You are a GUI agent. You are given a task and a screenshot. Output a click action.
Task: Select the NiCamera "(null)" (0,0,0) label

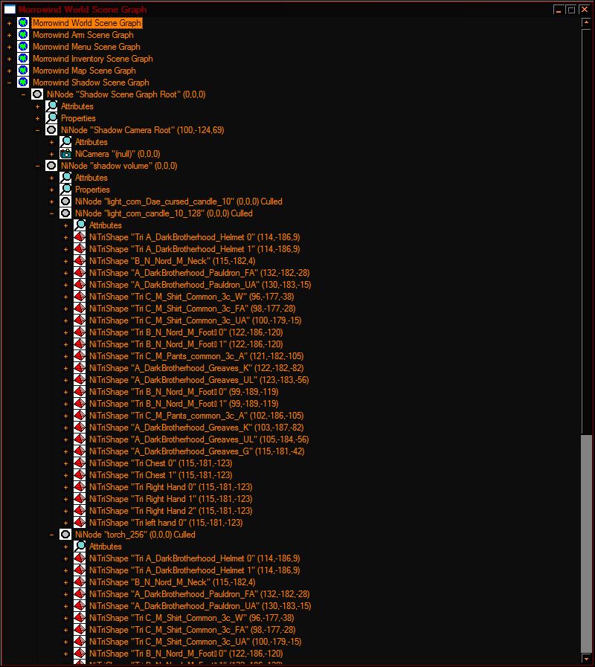pos(118,154)
